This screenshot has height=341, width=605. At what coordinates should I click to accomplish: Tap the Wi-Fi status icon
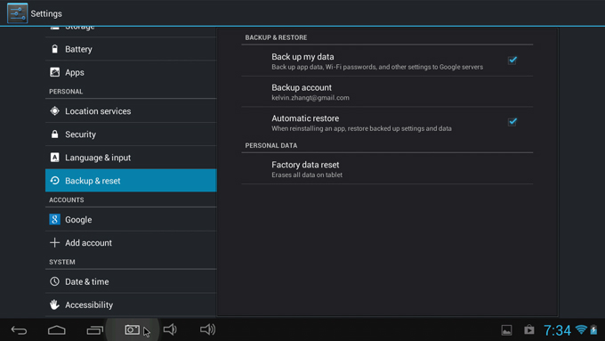[x=581, y=329]
